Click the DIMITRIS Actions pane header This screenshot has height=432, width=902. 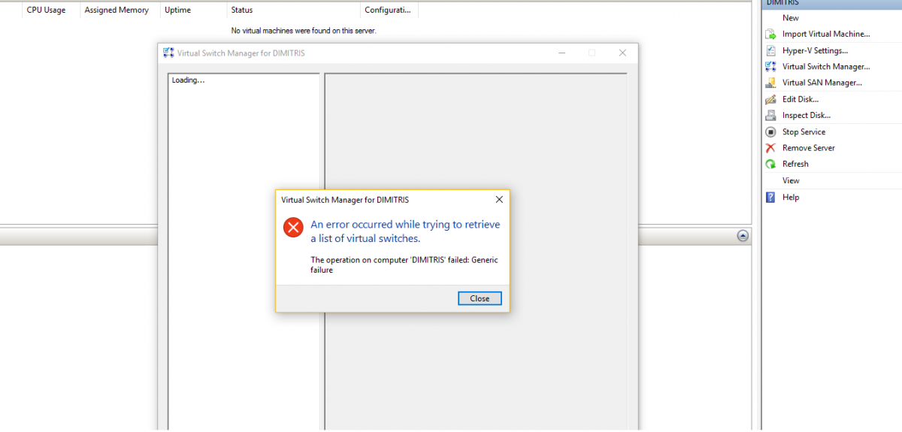pyautogui.click(x=832, y=3)
